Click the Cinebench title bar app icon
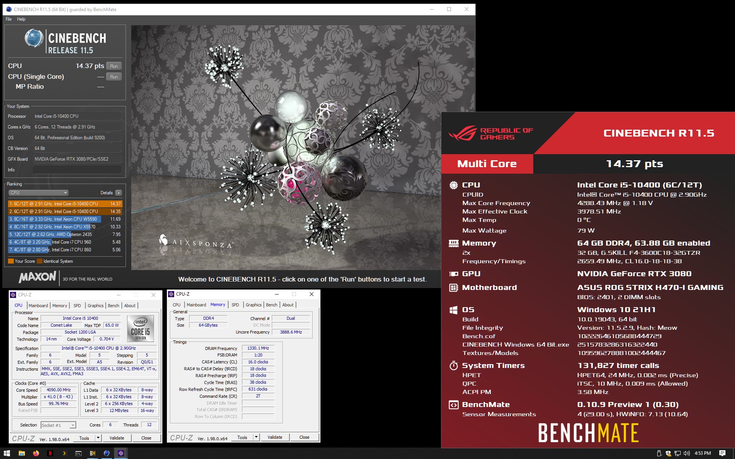This screenshot has height=459, width=735. coord(8,9)
